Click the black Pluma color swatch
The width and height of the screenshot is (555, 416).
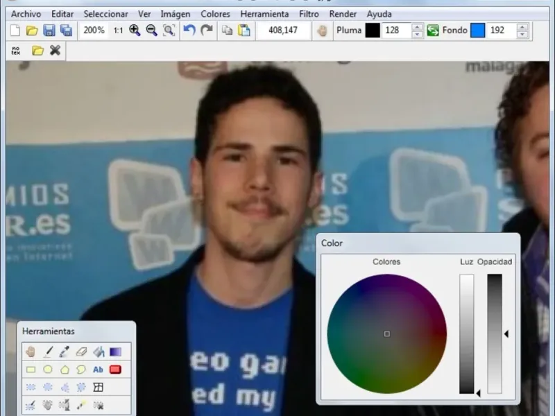pyautogui.click(x=373, y=31)
